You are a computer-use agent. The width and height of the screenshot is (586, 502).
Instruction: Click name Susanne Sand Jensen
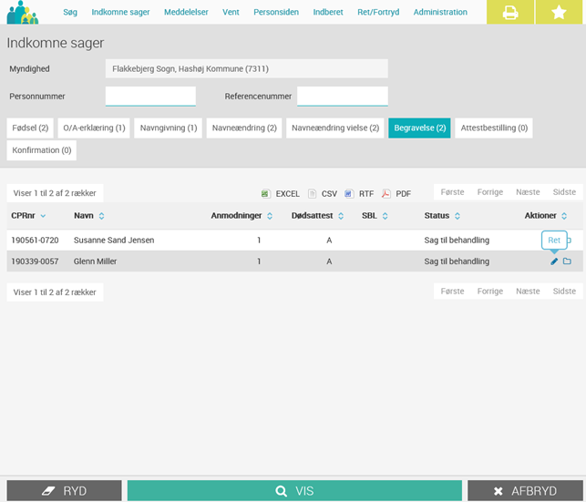[x=114, y=241]
